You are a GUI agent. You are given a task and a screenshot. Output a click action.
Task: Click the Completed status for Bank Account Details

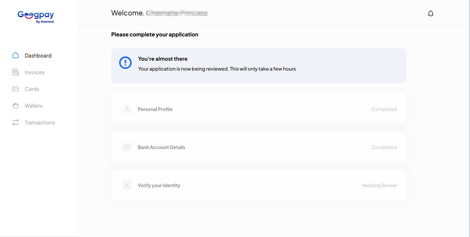coord(384,147)
